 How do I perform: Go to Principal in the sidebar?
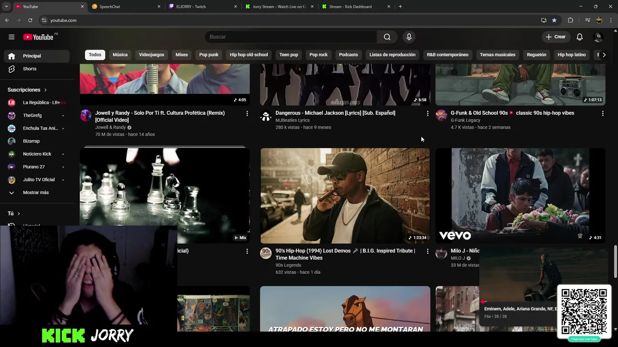tap(37, 56)
